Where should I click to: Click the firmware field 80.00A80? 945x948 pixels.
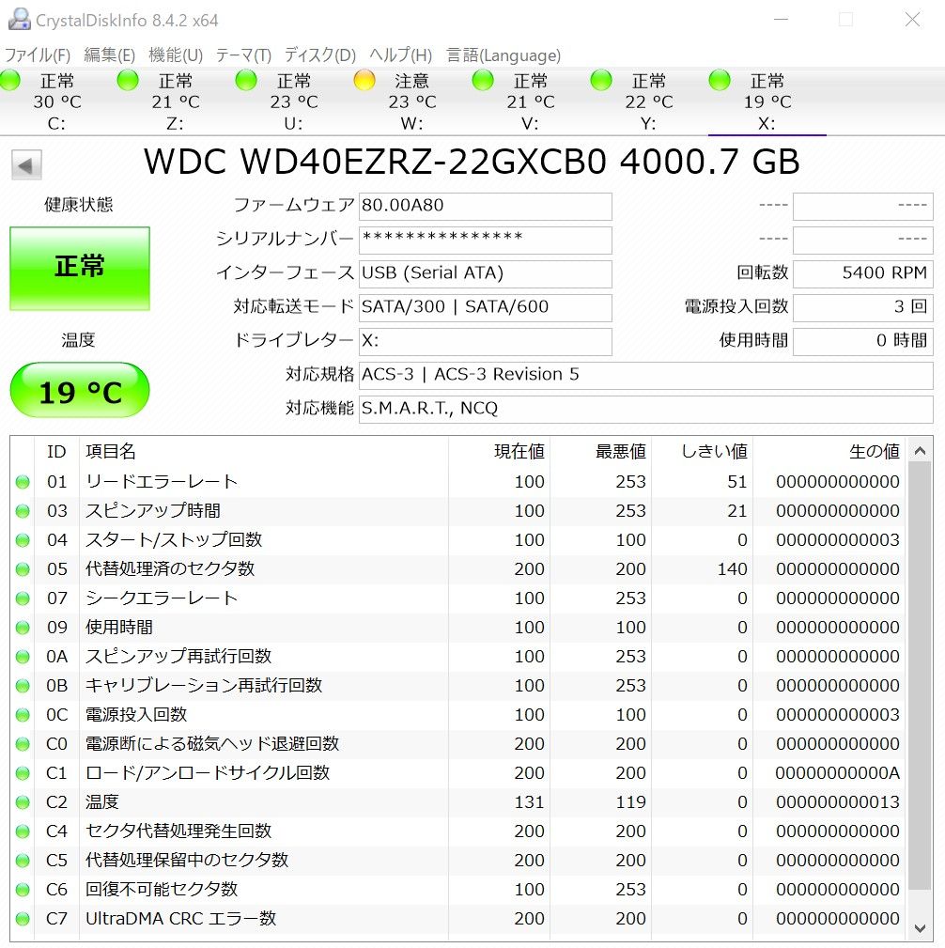pos(485,206)
